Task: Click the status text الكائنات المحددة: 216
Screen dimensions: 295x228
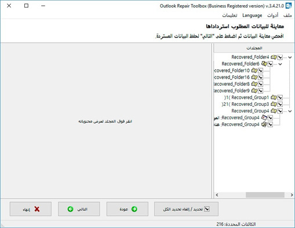Action: coord(236,224)
